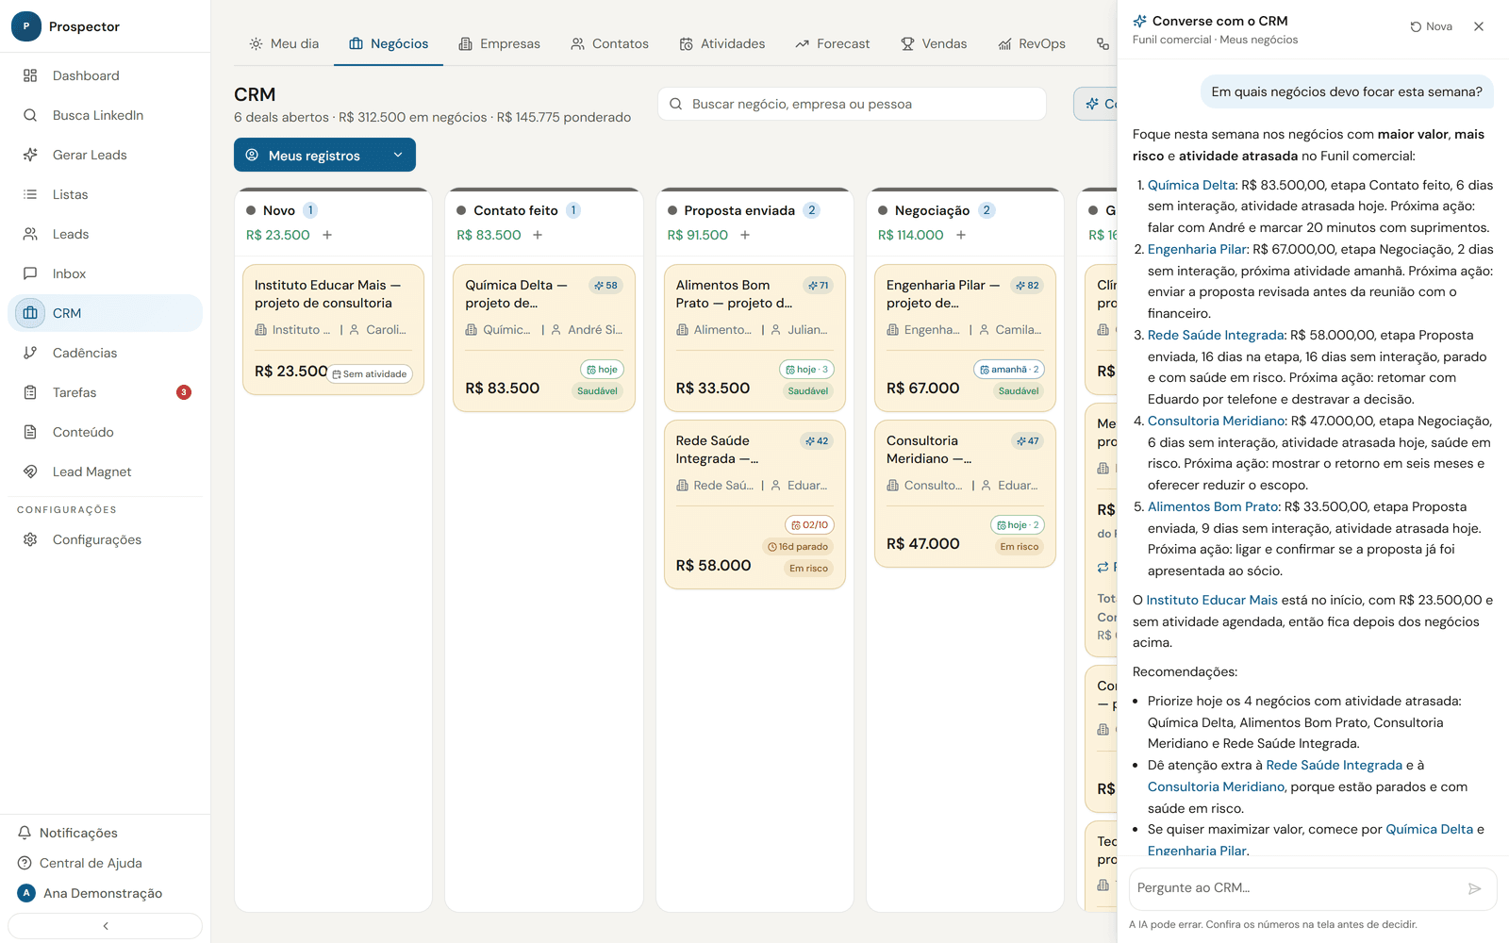1509x943 pixels.
Task: Open Dashboard in the sidebar
Action: 105,75
